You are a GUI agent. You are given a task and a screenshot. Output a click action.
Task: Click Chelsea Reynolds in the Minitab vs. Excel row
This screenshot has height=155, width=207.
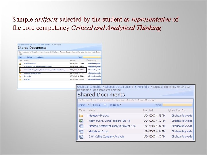[182, 131]
